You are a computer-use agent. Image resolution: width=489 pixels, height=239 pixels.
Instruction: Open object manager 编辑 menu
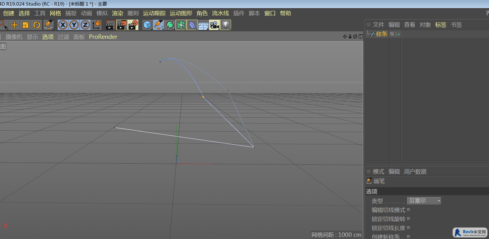(394, 25)
